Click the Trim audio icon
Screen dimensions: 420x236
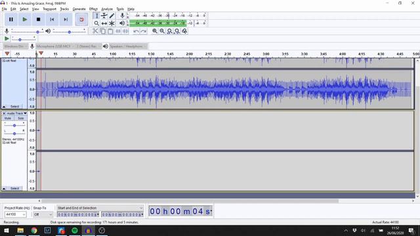click(118, 31)
